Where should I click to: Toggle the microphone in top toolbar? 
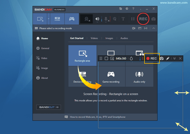(x=106, y=19)
